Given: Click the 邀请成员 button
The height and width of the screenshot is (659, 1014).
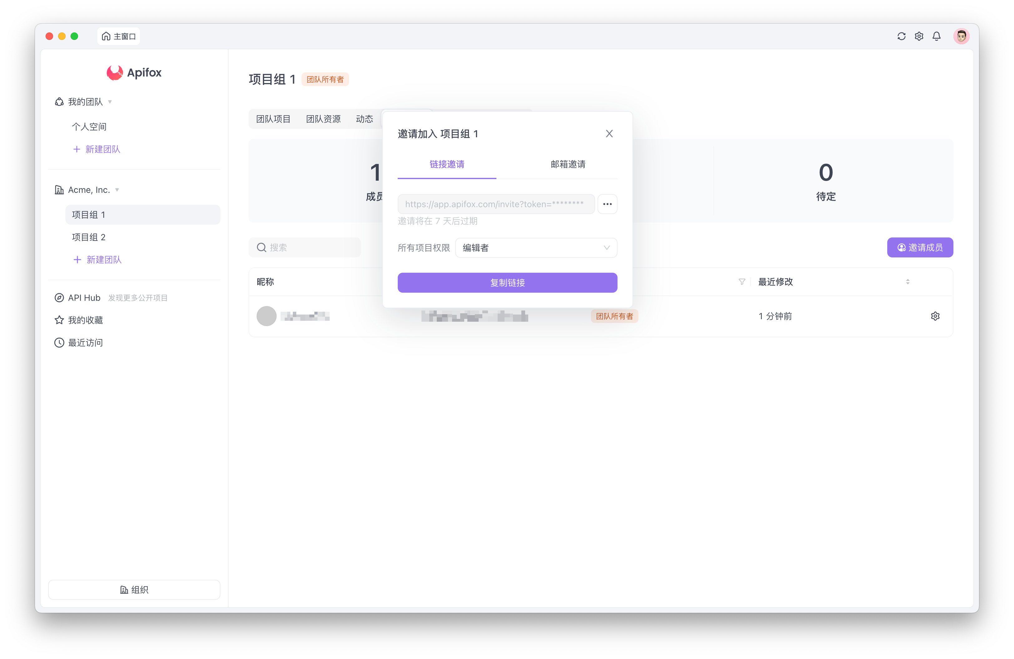Looking at the screenshot, I should tap(920, 247).
